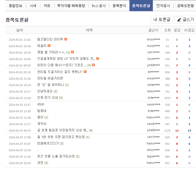This screenshot has width=196, height=170.
Task: Open post 좋아
Action: tap(40, 117)
